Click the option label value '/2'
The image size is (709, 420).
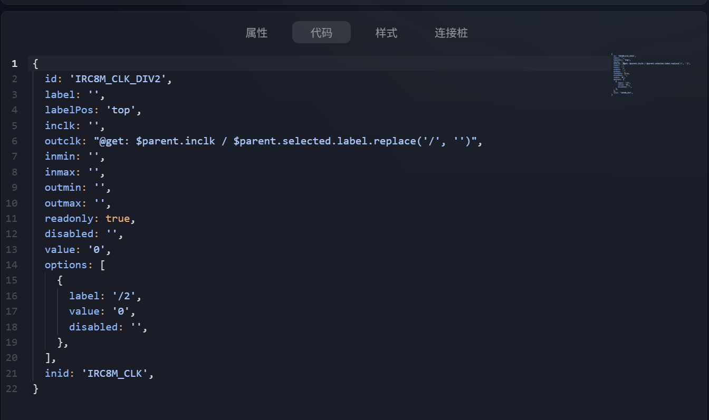(124, 296)
